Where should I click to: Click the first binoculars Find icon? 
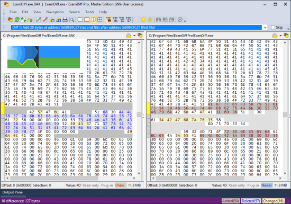(158, 20)
